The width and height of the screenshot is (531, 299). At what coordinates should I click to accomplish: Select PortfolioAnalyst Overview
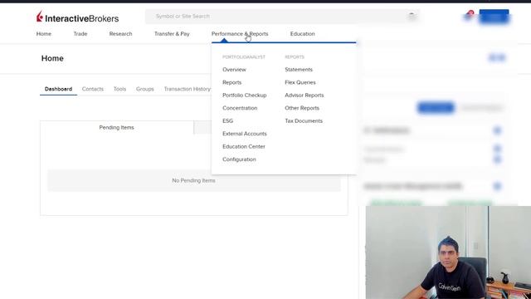click(x=234, y=70)
